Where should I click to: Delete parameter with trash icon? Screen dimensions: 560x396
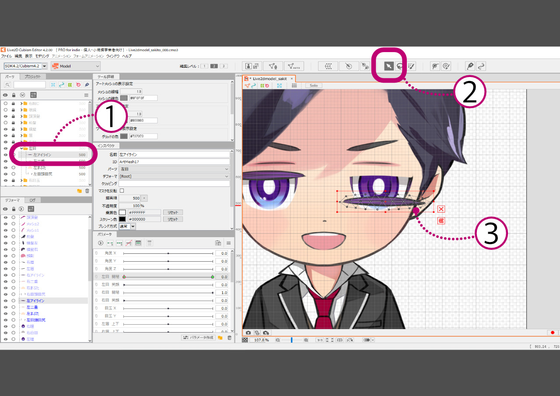point(229,338)
